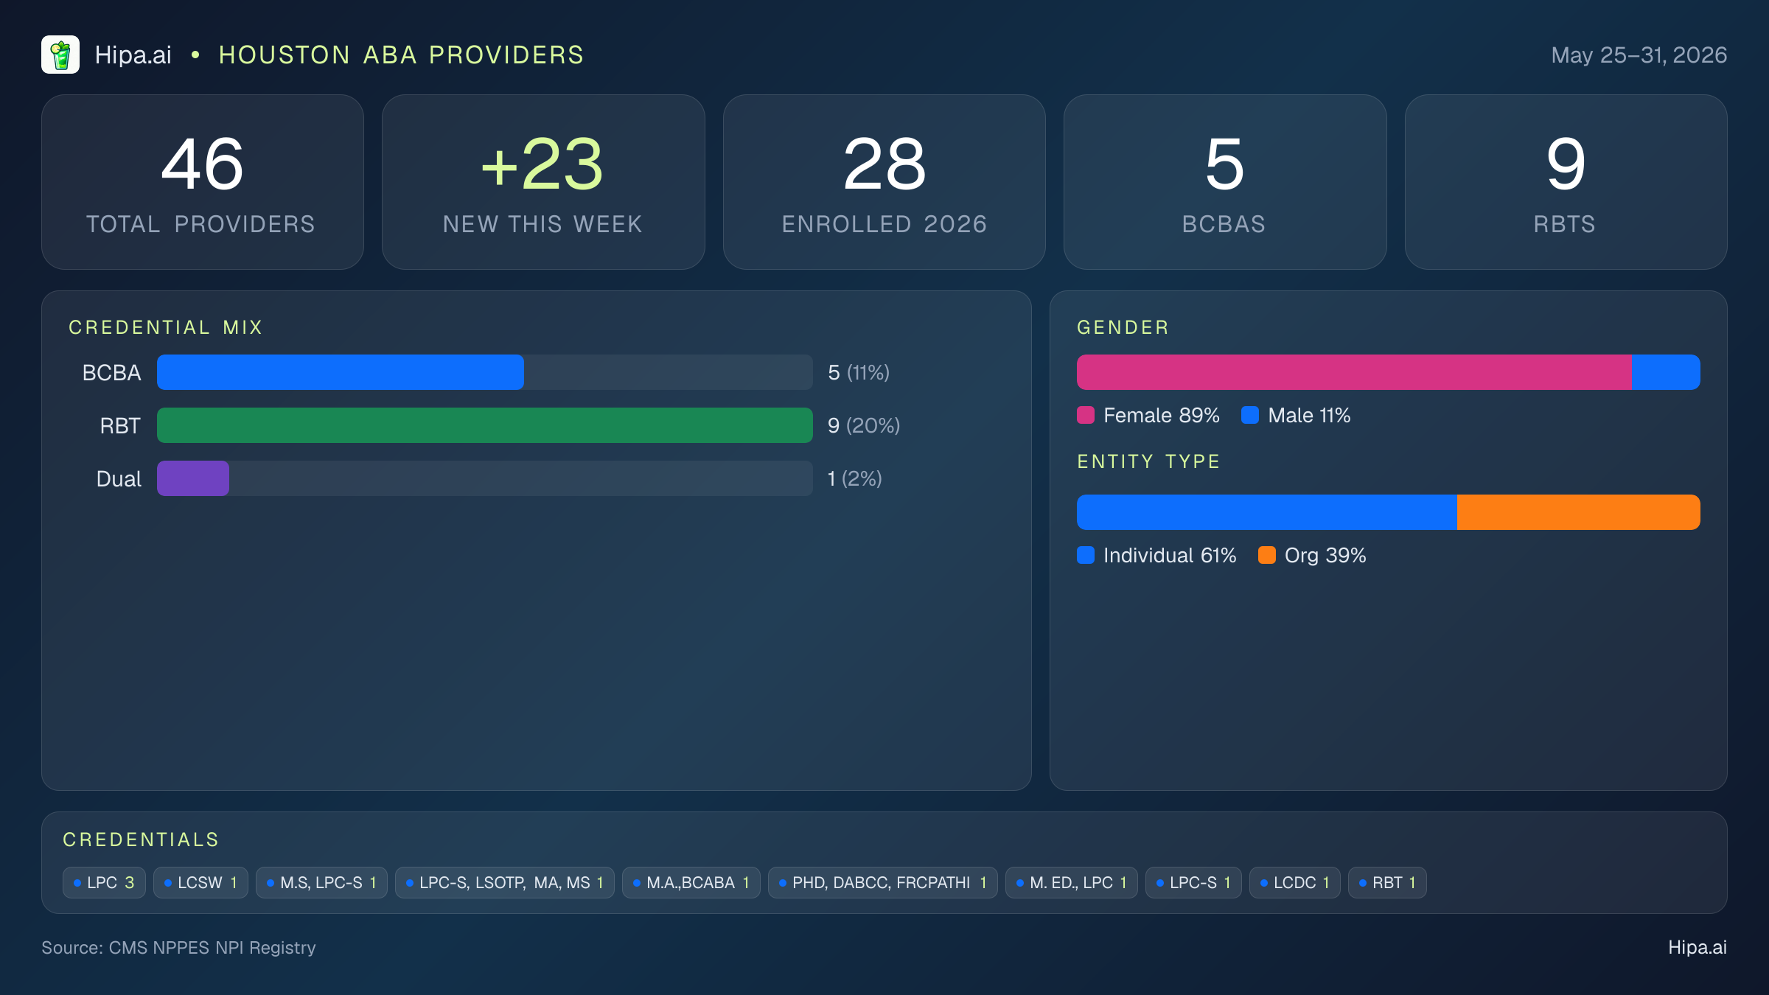Open the BCBAs count card
1769x995 pixels.
pos(1225,182)
